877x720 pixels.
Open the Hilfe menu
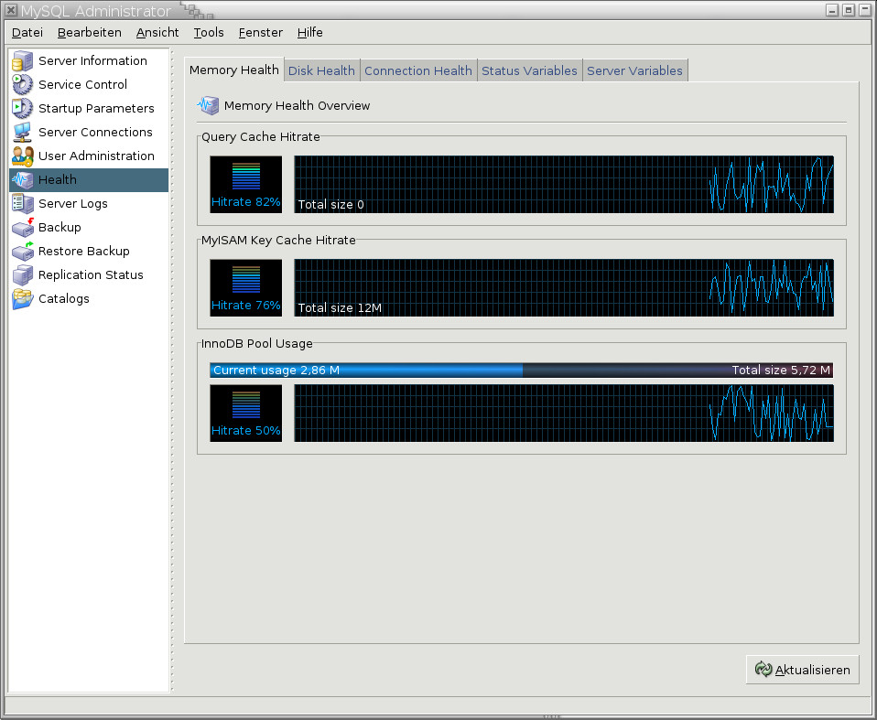[309, 32]
